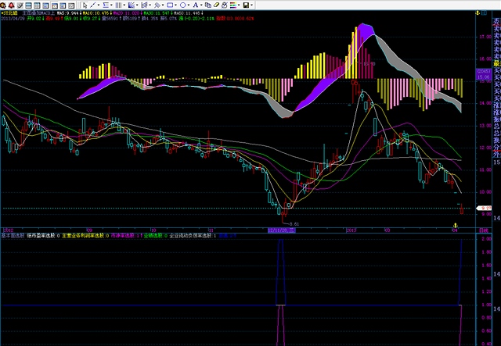Image resolution: width=501 pixels, height=346 pixels.
Task: Open dropdown arrow beside fan lines tool
Action: click(x=137, y=5)
